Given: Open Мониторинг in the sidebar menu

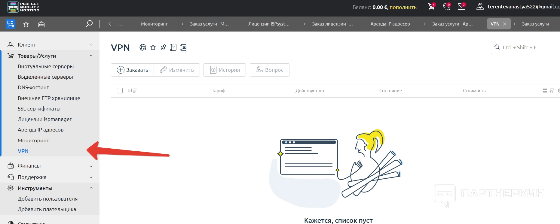Looking at the screenshot, I should pyautogui.click(x=33, y=141).
